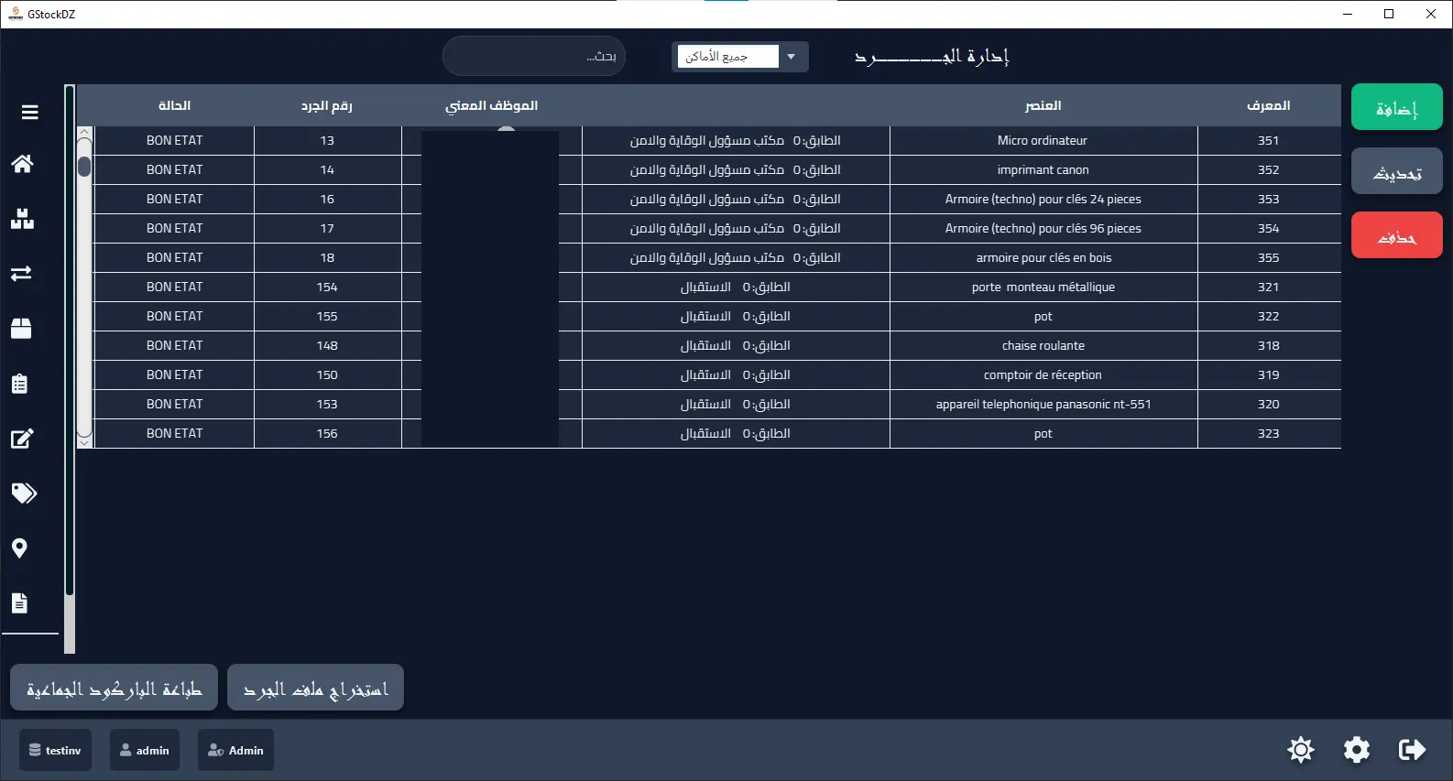Open the clipboard inventory icon in sidebar

[x=19, y=384]
